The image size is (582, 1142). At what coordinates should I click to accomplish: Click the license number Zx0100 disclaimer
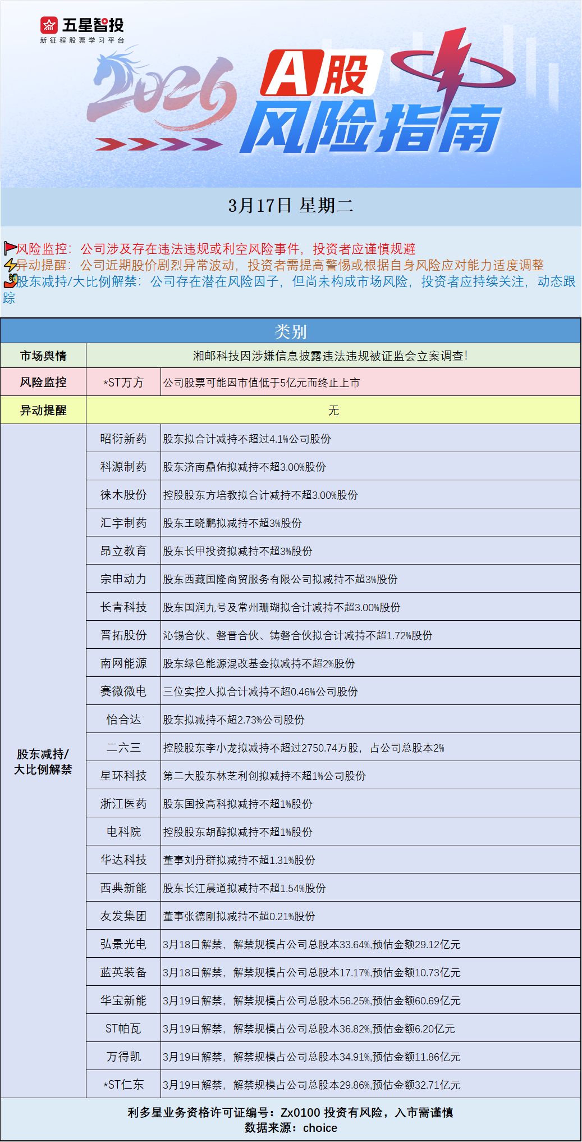point(290,1112)
